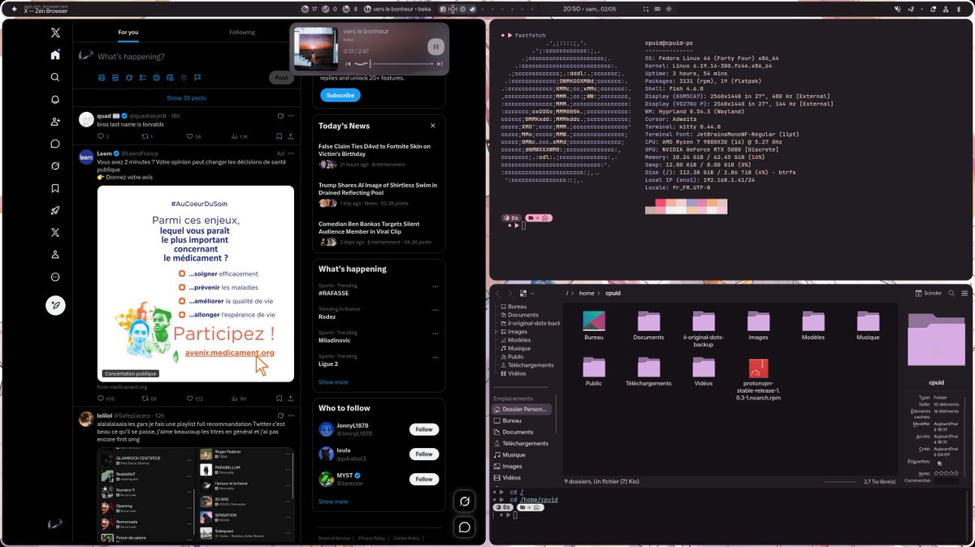The image size is (975, 547).
Task: Set the star rating in Dolphin info panel
Action: (x=945, y=472)
